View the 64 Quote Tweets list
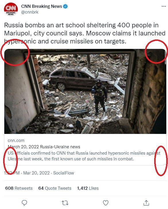Screen dimensions: 168x209 pos(55,188)
